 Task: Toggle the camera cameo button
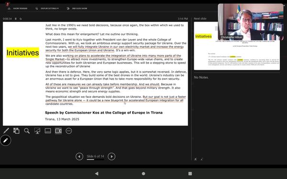[58, 131]
